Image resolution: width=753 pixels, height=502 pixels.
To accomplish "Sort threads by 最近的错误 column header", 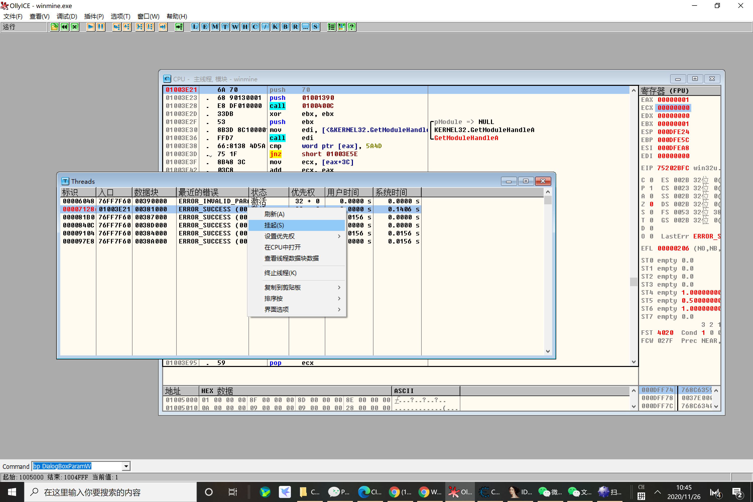I will point(212,192).
